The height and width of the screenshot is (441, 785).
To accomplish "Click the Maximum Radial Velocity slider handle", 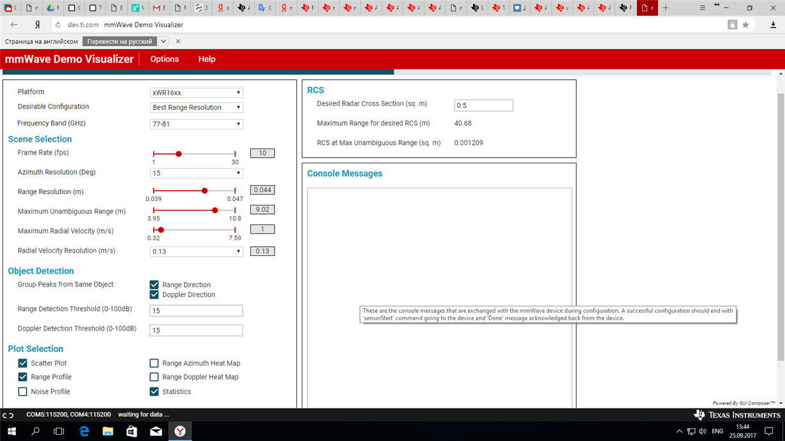I will tap(161, 230).
